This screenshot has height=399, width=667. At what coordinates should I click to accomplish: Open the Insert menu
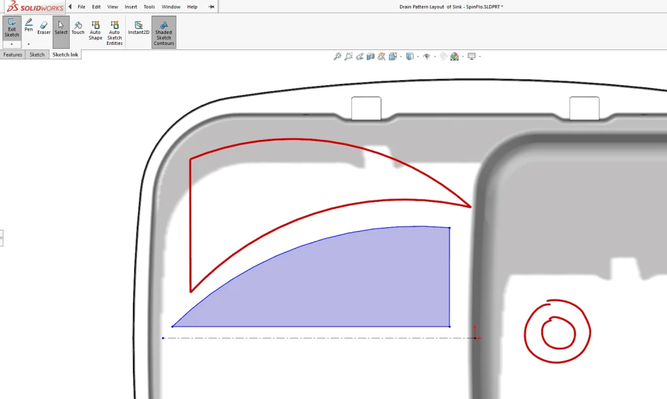[131, 7]
